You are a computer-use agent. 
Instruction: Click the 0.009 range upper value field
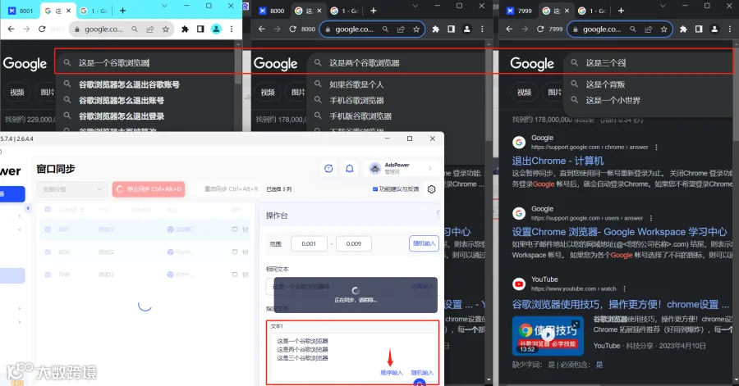(x=353, y=243)
